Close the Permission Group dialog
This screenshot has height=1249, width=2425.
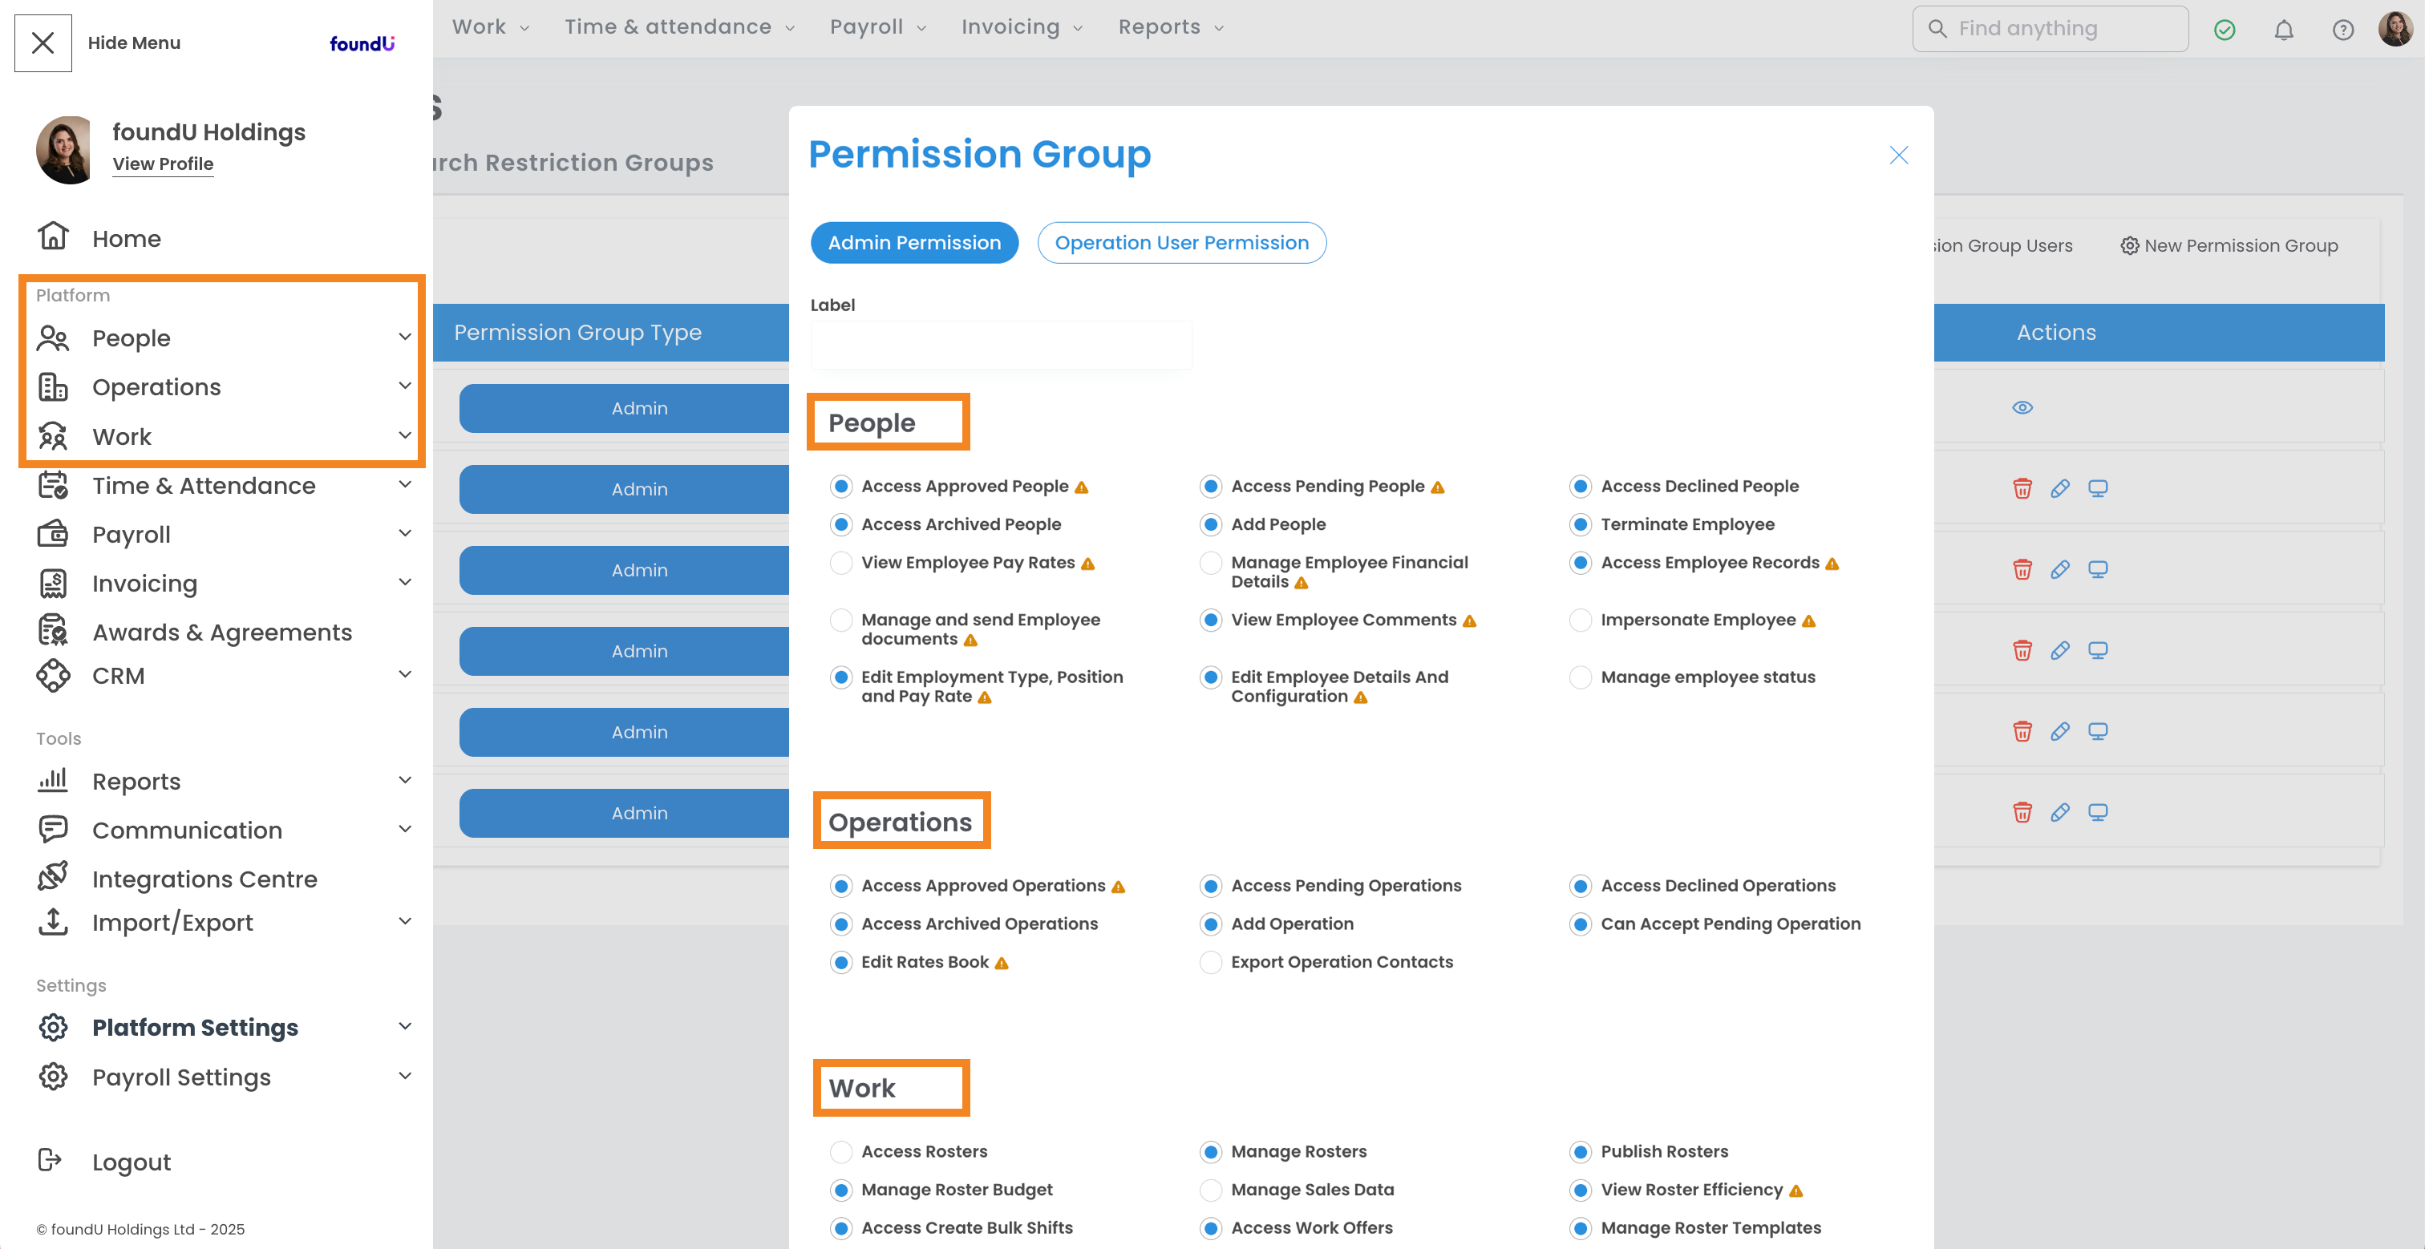tap(1898, 156)
